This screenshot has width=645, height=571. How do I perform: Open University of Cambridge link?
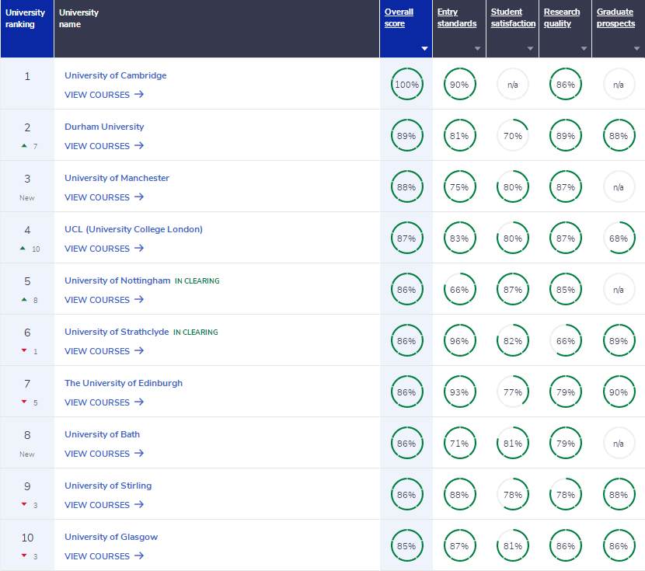pyautogui.click(x=116, y=75)
